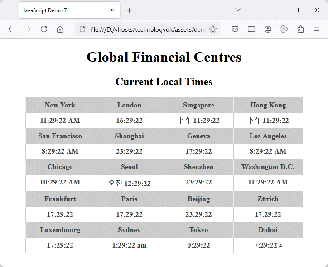Reload the current page
This screenshot has height=267, width=328.
tap(44, 29)
